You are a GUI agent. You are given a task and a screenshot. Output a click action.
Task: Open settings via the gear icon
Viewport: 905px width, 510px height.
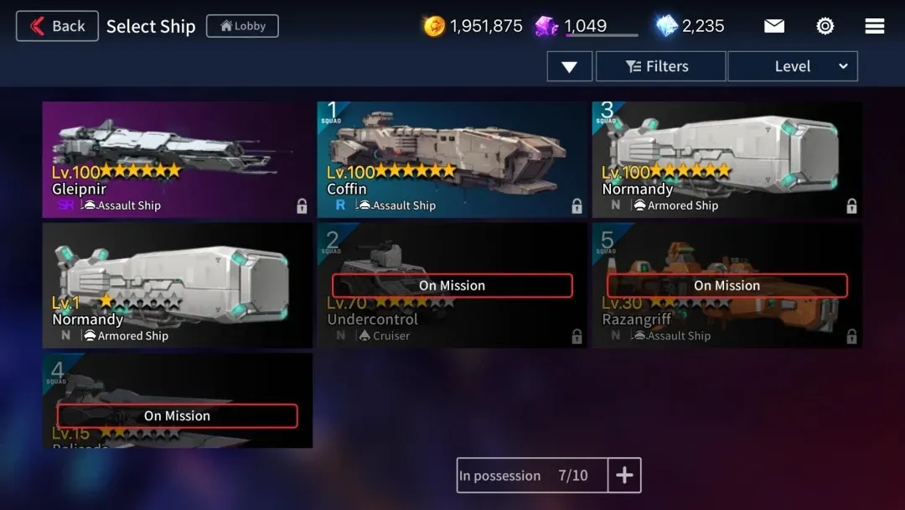pos(825,26)
